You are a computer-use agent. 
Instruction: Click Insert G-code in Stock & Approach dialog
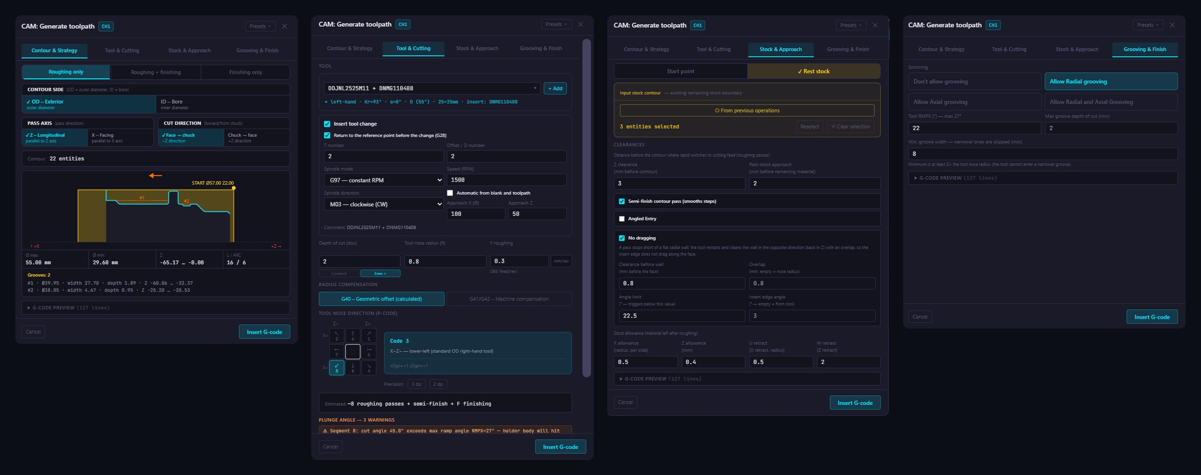click(855, 403)
